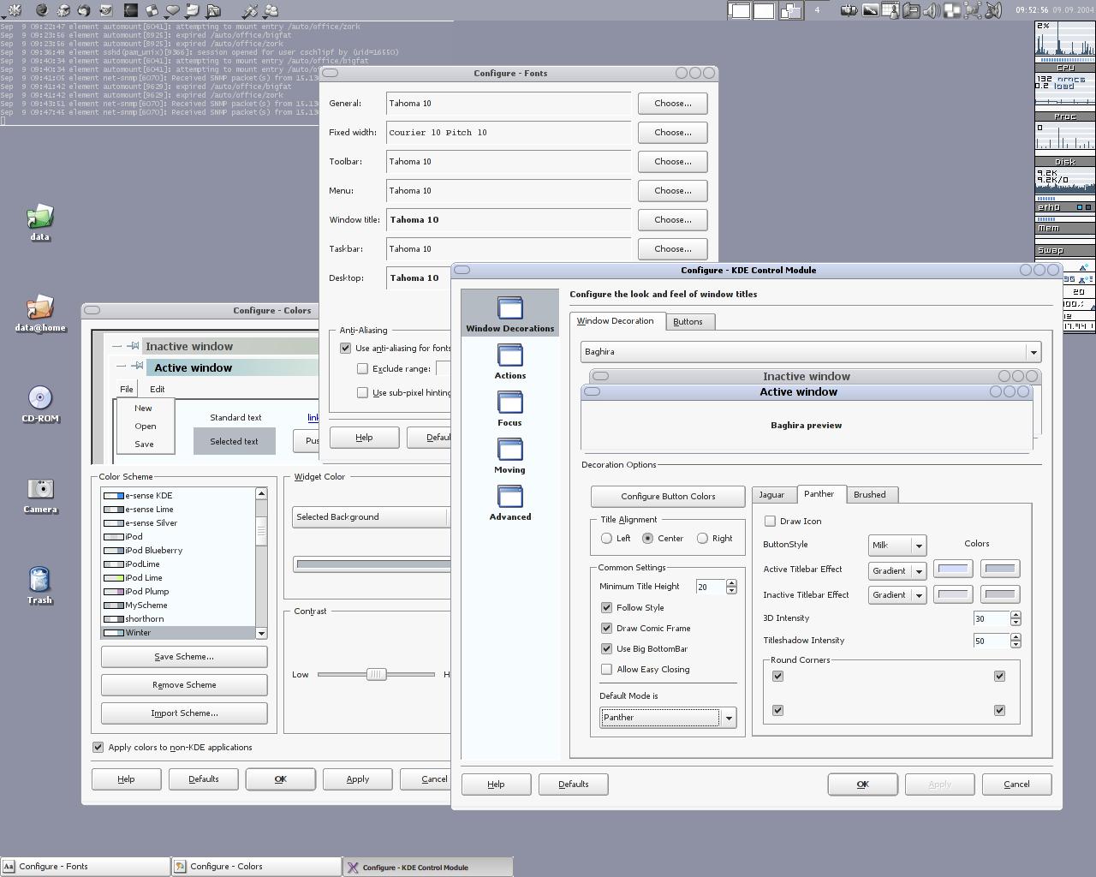Viewport: 1096px width, 877px height.
Task: Enable the Draw Icon checkbox
Action: click(x=770, y=521)
